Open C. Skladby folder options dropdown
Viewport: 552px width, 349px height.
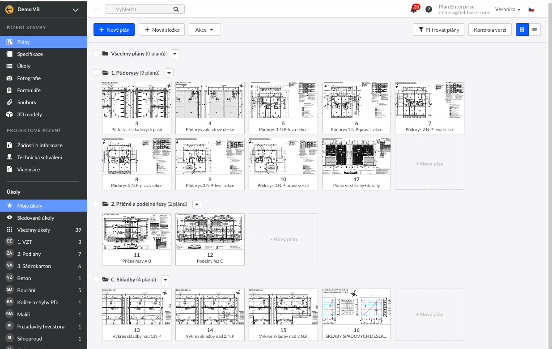click(x=166, y=280)
